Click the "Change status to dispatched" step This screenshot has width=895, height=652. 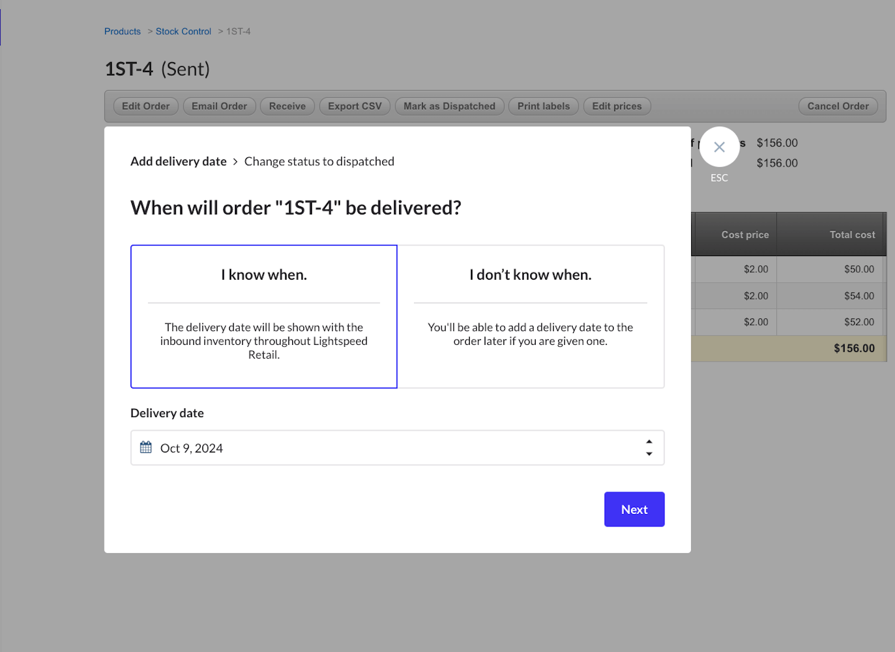pyautogui.click(x=319, y=162)
